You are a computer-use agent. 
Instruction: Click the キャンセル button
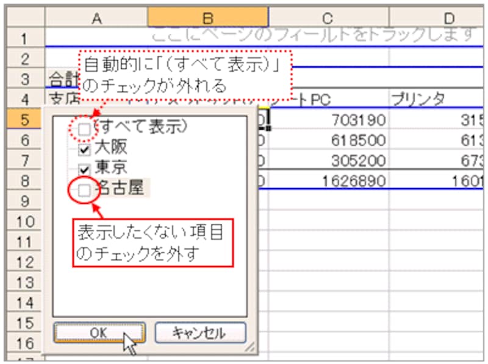coord(200,332)
